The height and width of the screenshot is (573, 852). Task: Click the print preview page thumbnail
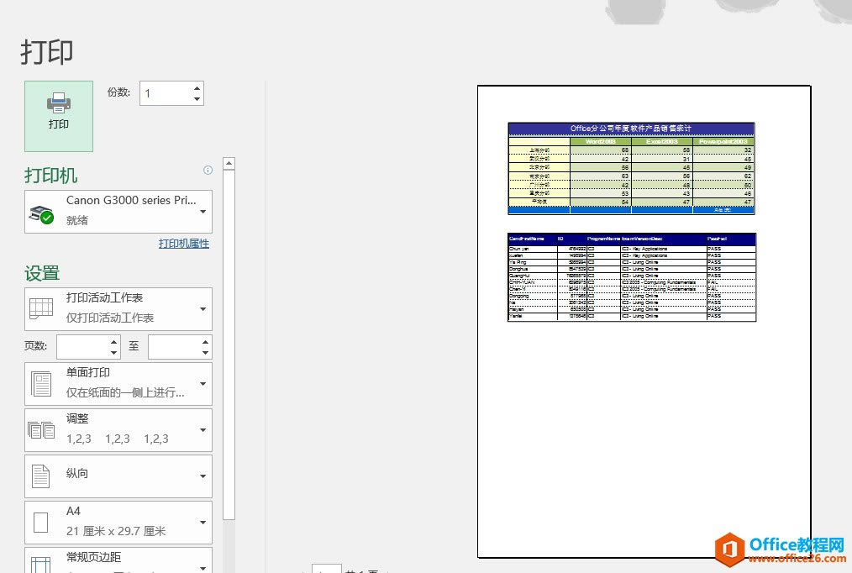644,322
